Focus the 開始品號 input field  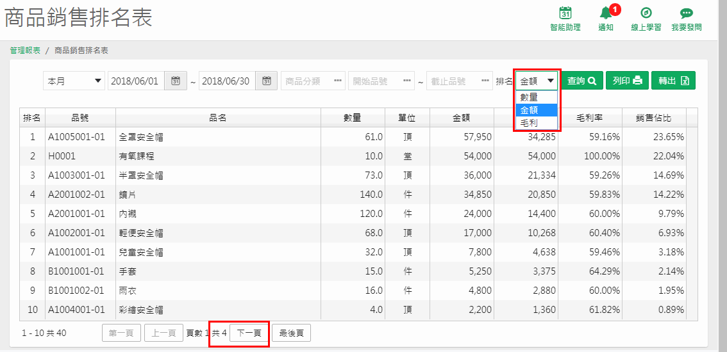(x=381, y=81)
